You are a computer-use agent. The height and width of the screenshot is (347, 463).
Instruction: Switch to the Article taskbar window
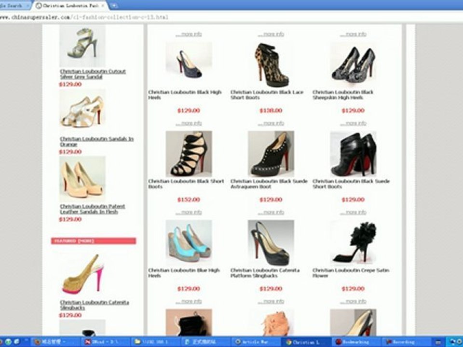256,342
